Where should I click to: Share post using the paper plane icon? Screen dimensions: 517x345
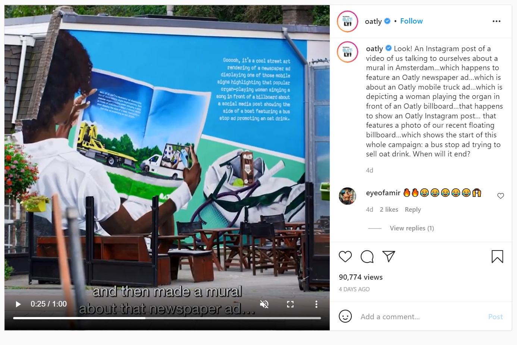pos(389,256)
